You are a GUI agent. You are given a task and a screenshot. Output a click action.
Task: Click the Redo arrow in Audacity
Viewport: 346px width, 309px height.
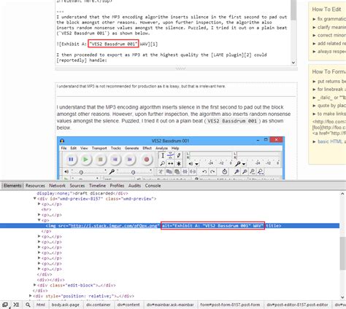[212, 172]
